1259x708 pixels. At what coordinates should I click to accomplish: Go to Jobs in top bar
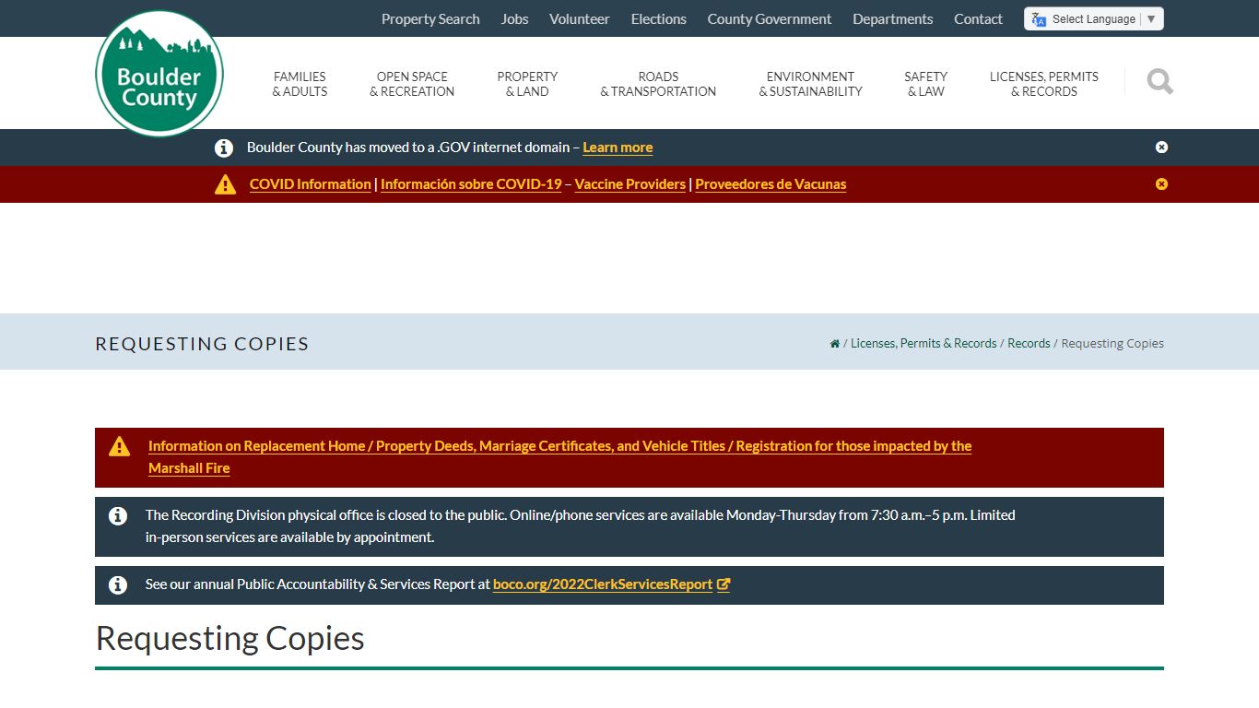click(514, 19)
